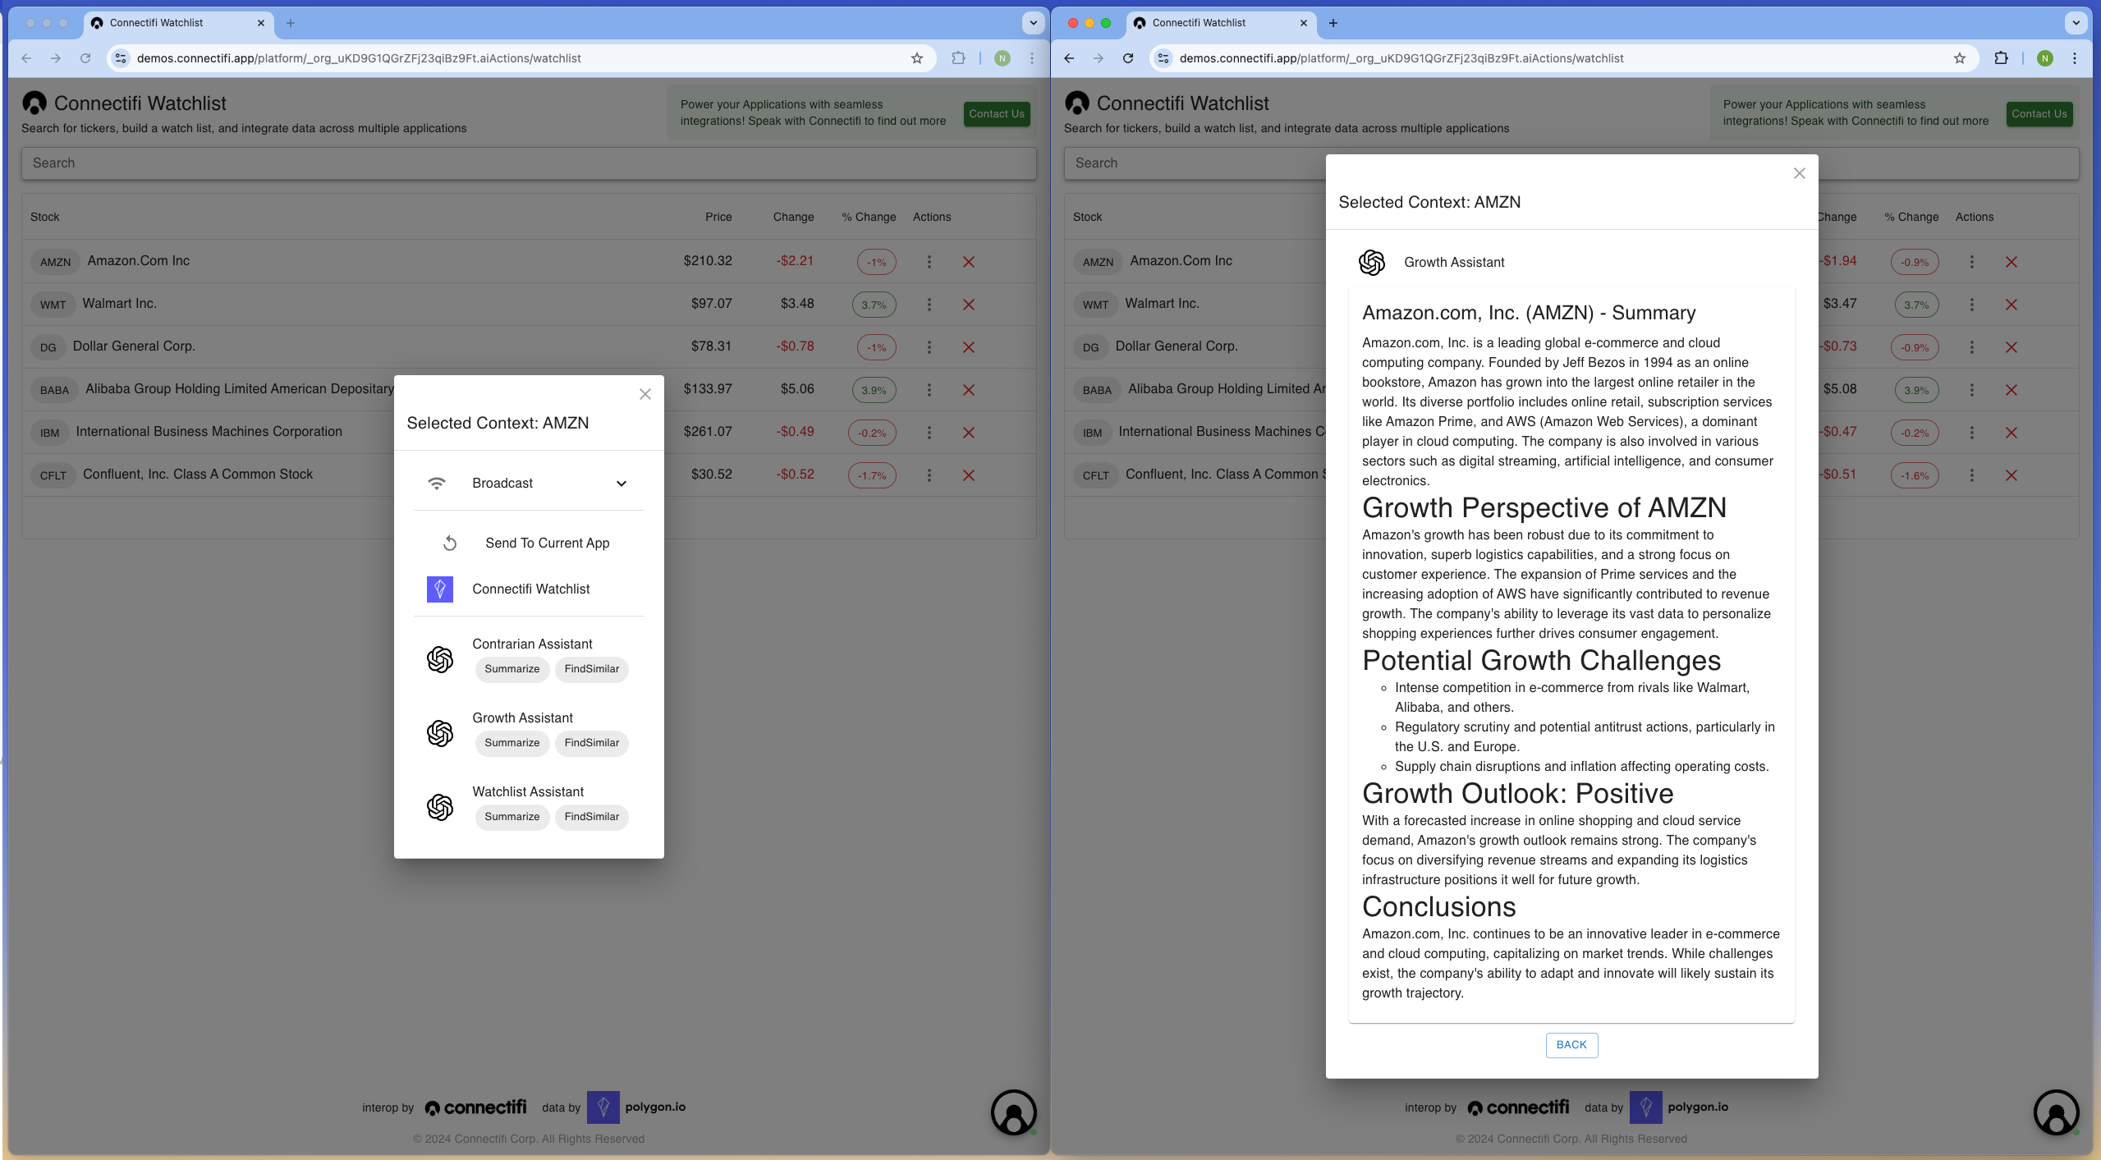Click Growth Assistant OpenAI icon in left dialog
The width and height of the screenshot is (2101, 1160).
pyautogui.click(x=440, y=733)
